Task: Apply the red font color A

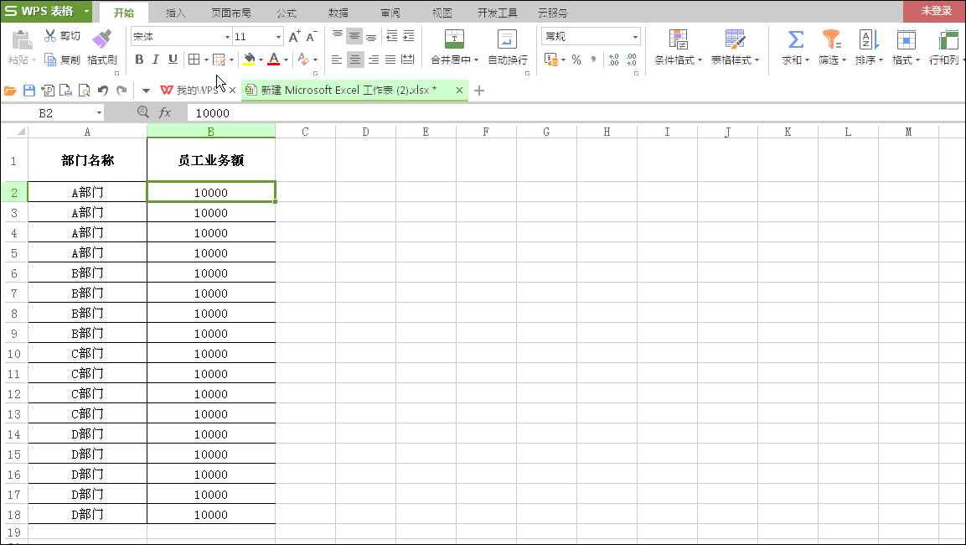Action: click(274, 60)
